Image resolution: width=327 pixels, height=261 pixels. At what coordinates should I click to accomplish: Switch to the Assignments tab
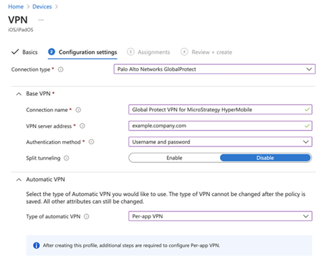click(149, 52)
